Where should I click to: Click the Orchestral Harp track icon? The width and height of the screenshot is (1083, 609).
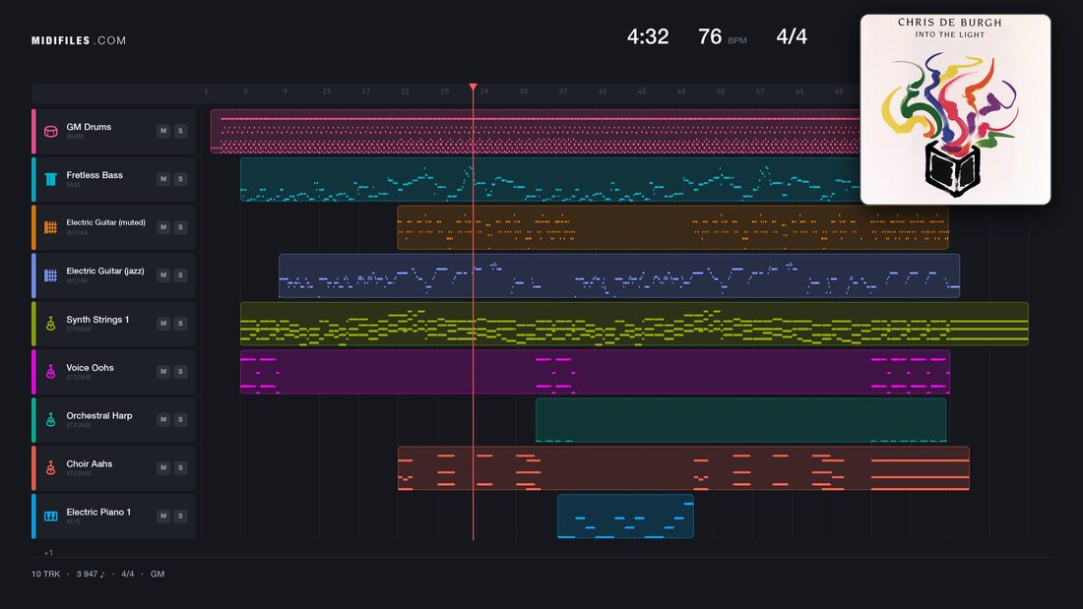[50, 420]
